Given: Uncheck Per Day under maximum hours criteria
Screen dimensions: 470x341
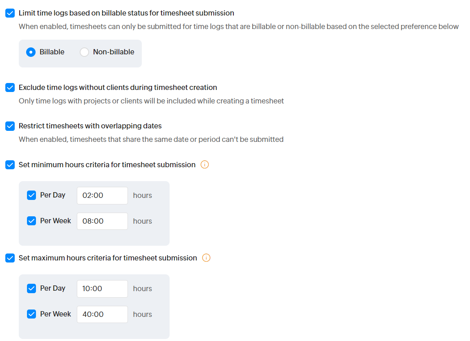Looking at the screenshot, I should [x=31, y=289].
